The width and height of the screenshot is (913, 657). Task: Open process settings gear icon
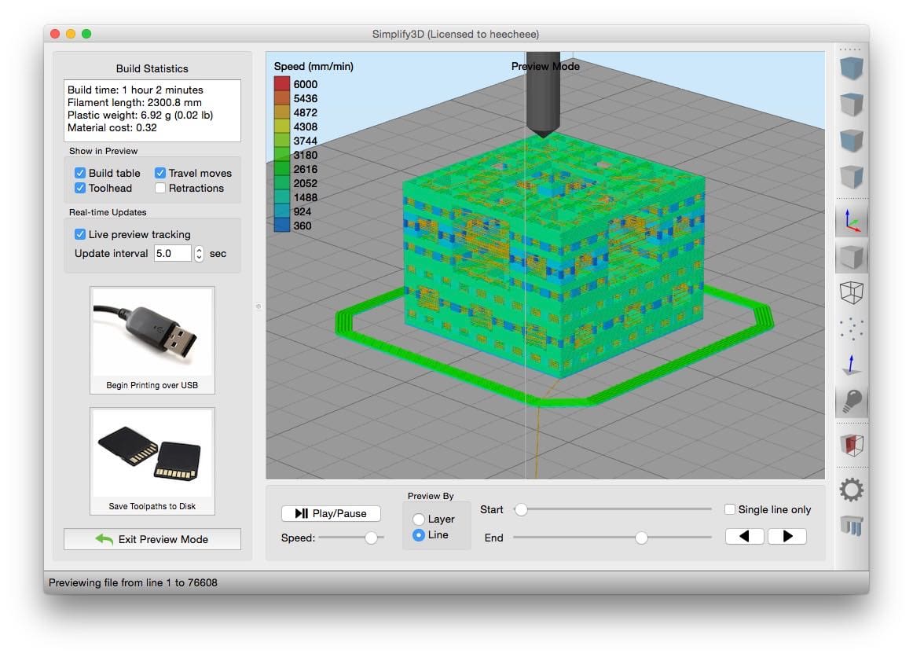point(851,491)
